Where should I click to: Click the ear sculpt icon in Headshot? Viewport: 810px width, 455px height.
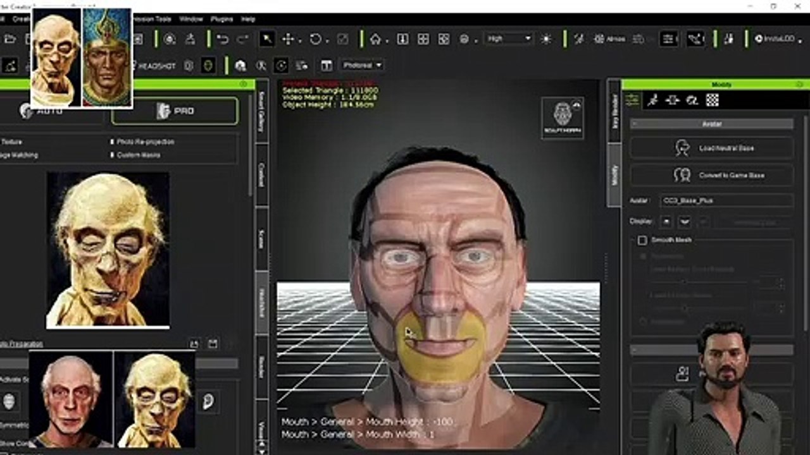click(x=208, y=401)
